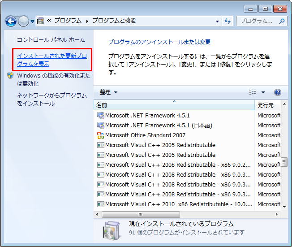Click the vertical scrollbar up arrow
The image size is (292, 247).
pyautogui.click(x=284, y=104)
